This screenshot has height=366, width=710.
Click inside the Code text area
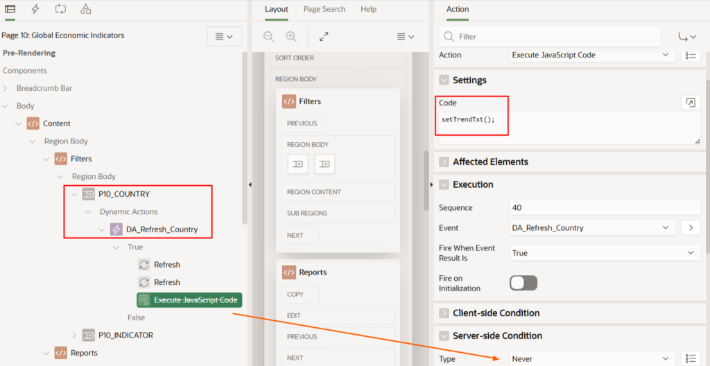point(570,129)
